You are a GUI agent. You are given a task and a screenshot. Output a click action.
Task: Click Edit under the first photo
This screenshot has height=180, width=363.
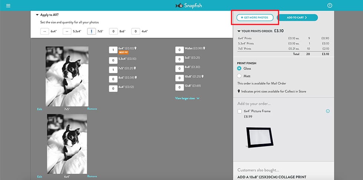click(40, 109)
